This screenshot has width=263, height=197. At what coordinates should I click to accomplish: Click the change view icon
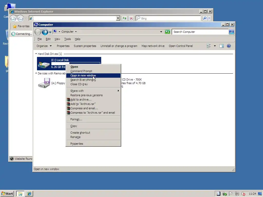tap(209, 46)
